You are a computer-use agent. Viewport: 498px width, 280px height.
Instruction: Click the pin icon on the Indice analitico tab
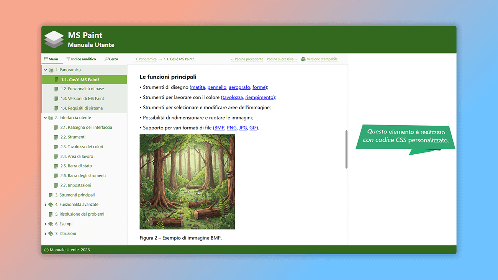point(69,59)
